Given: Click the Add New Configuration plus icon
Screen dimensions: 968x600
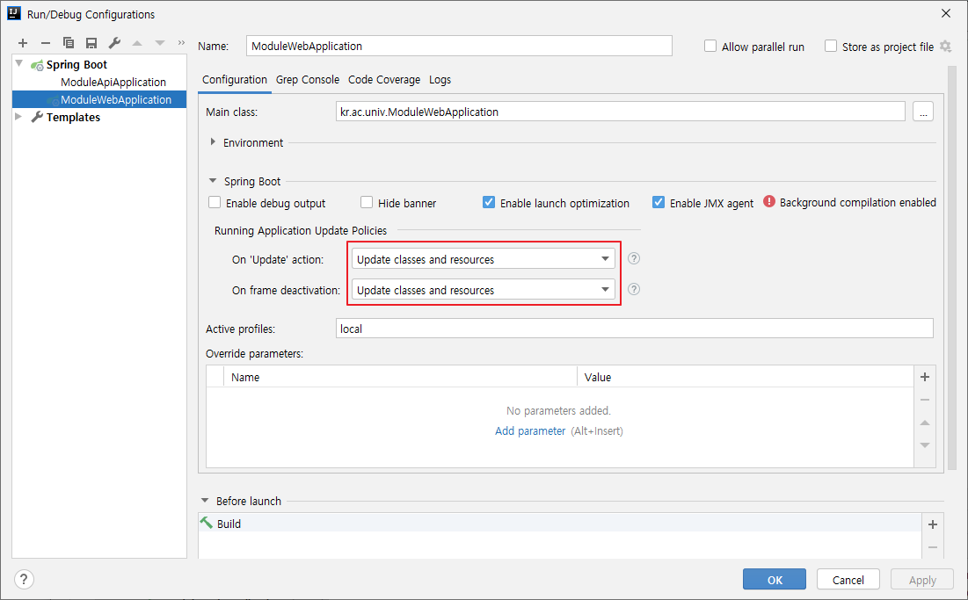Looking at the screenshot, I should [23, 43].
